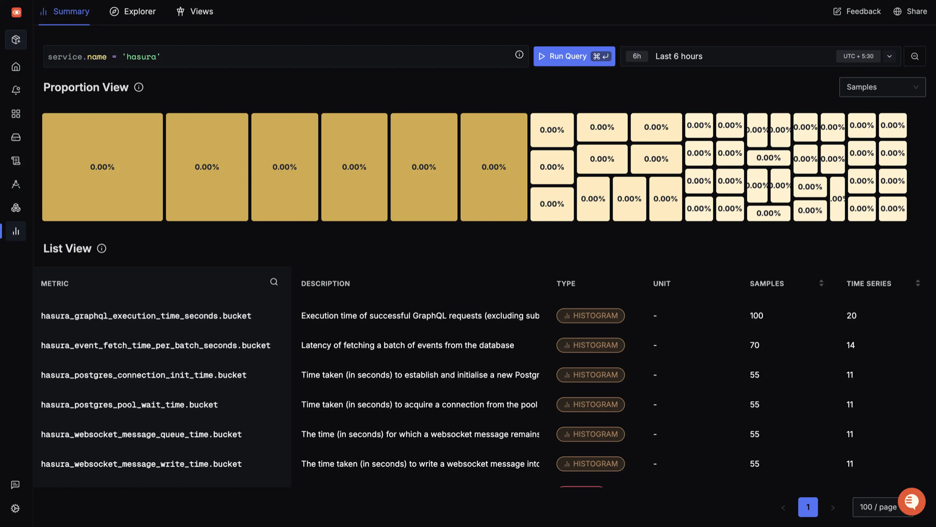This screenshot has height=527, width=936.
Task: Open the chat messages sidebar icon
Action: [16, 484]
